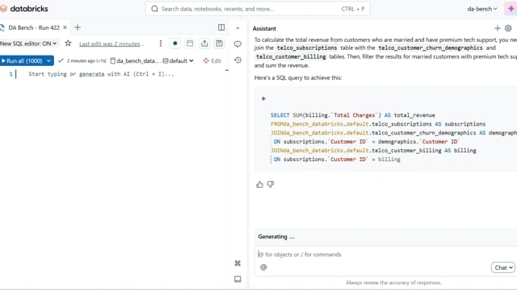Click the Run all (1000) button
The height and width of the screenshot is (290, 517).
click(x=22, y=61)
